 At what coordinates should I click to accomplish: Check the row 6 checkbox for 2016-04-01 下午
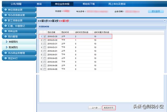[45, 55]
